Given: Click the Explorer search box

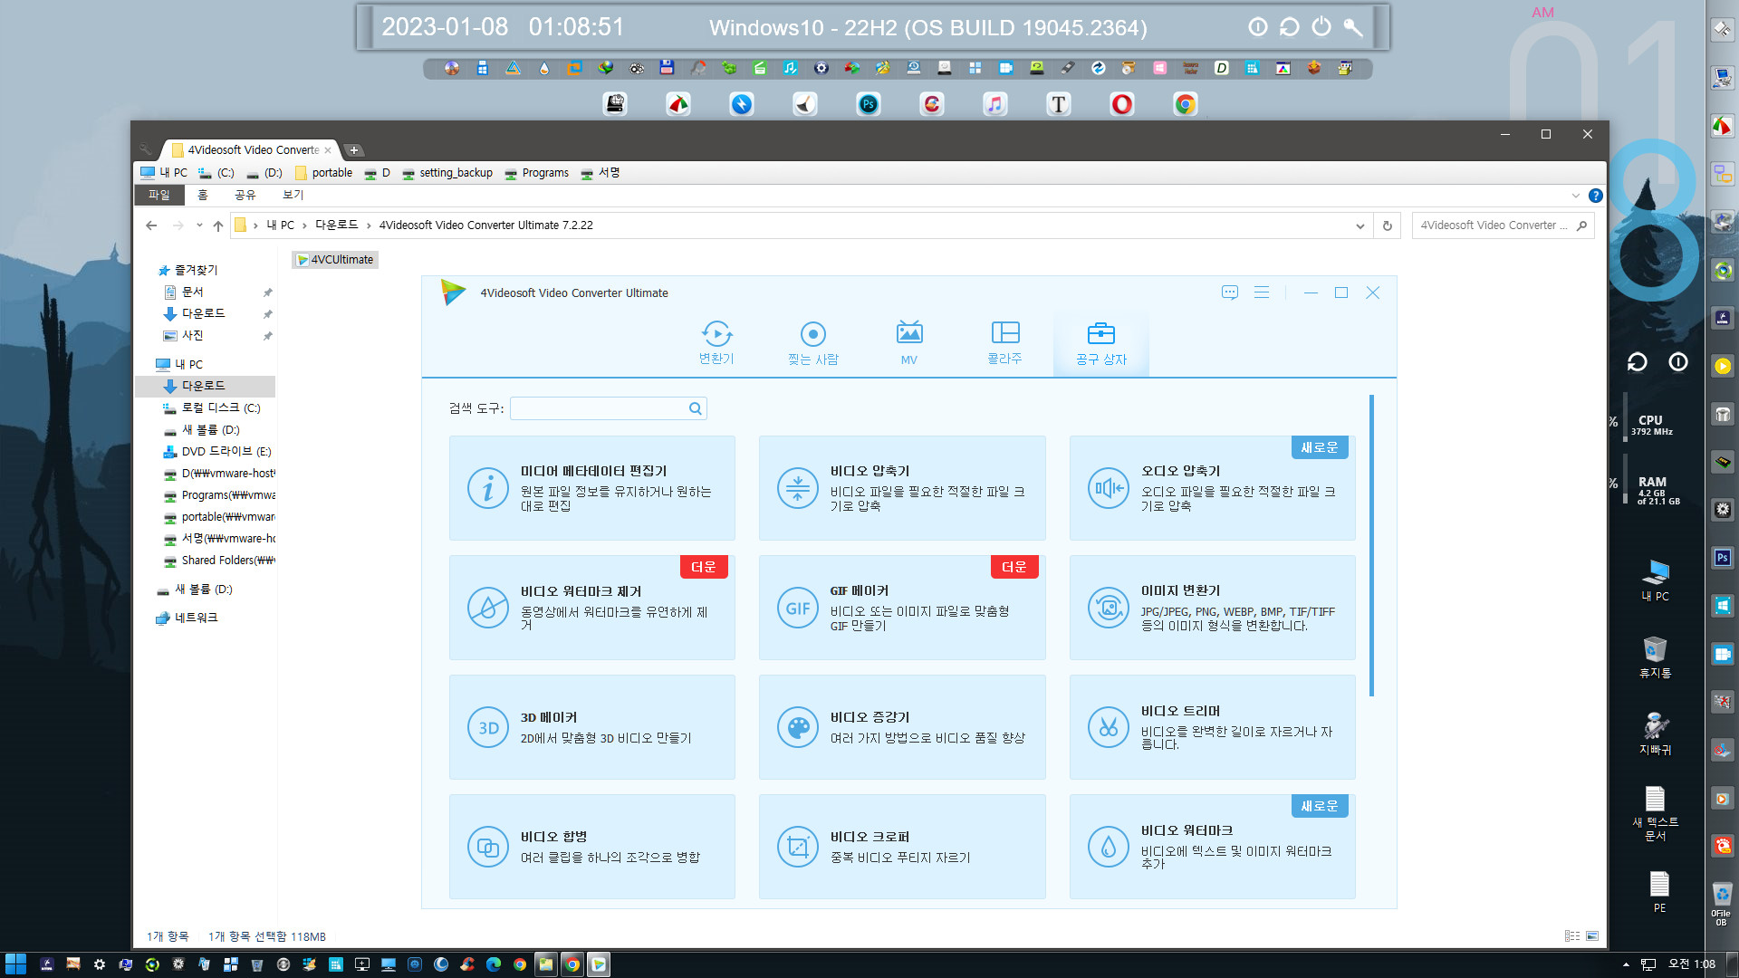Looking at the screenshot, I should pyautogui.click(x=1503, y=225).
